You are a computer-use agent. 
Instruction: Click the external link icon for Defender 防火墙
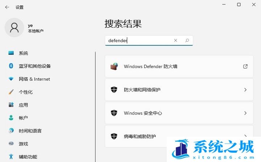click(245, 67)
